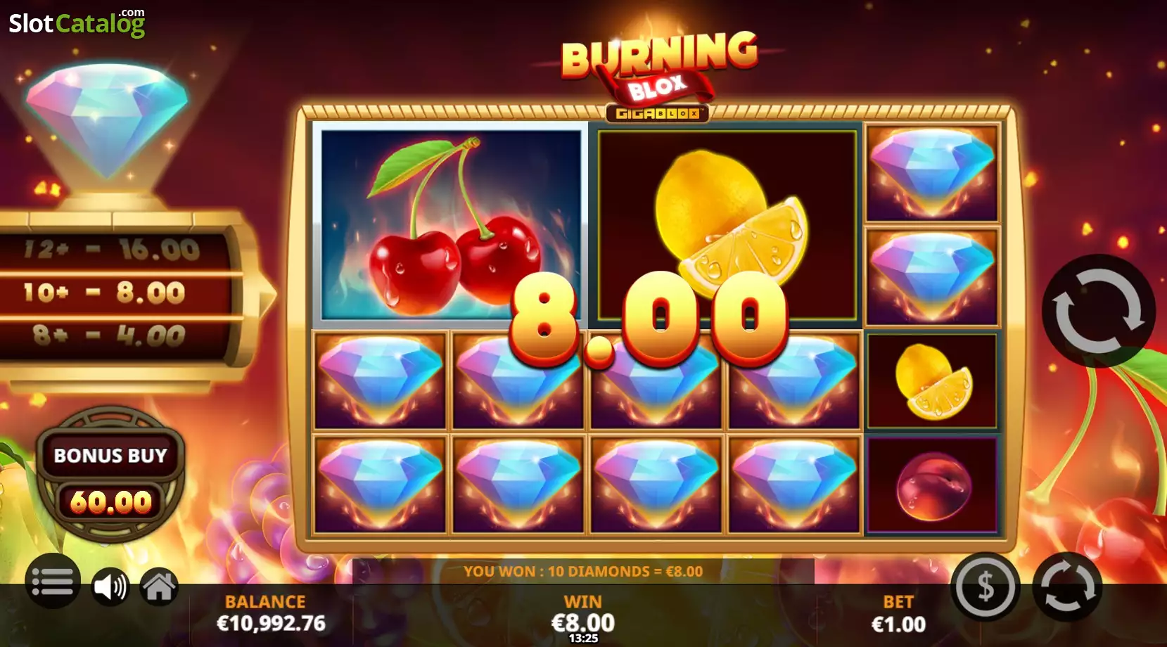
Task: Click the SlotCatalog.com logo
Action: pos(77,23)
